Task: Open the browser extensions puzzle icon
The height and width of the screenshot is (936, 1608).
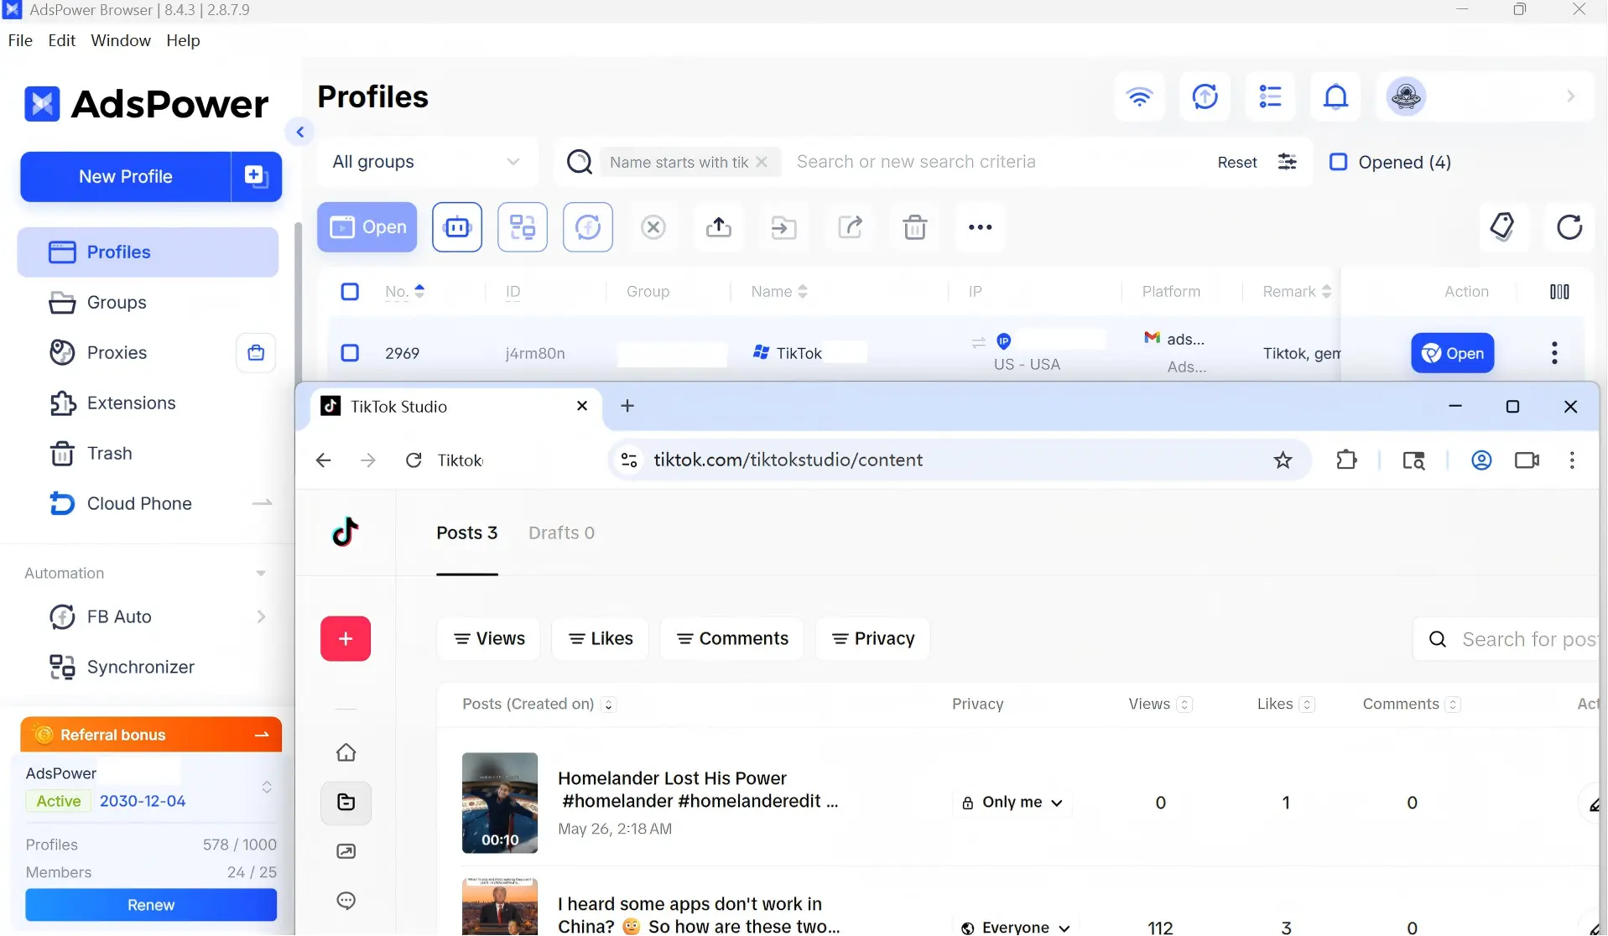Action: click(x=1346, y=460)
